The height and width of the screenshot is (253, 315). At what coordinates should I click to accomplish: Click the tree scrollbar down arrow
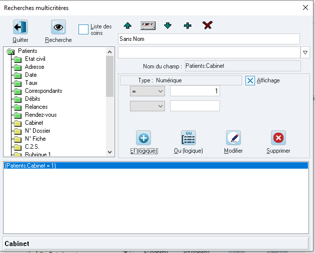(x=109, y=152)
